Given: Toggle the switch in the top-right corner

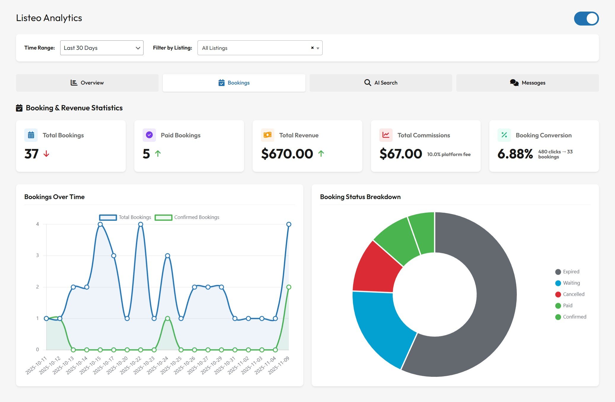Looking at the screenshot, I should tap(586, 18).
